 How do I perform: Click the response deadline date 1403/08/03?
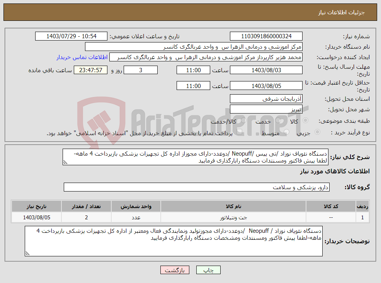point(266,70)
